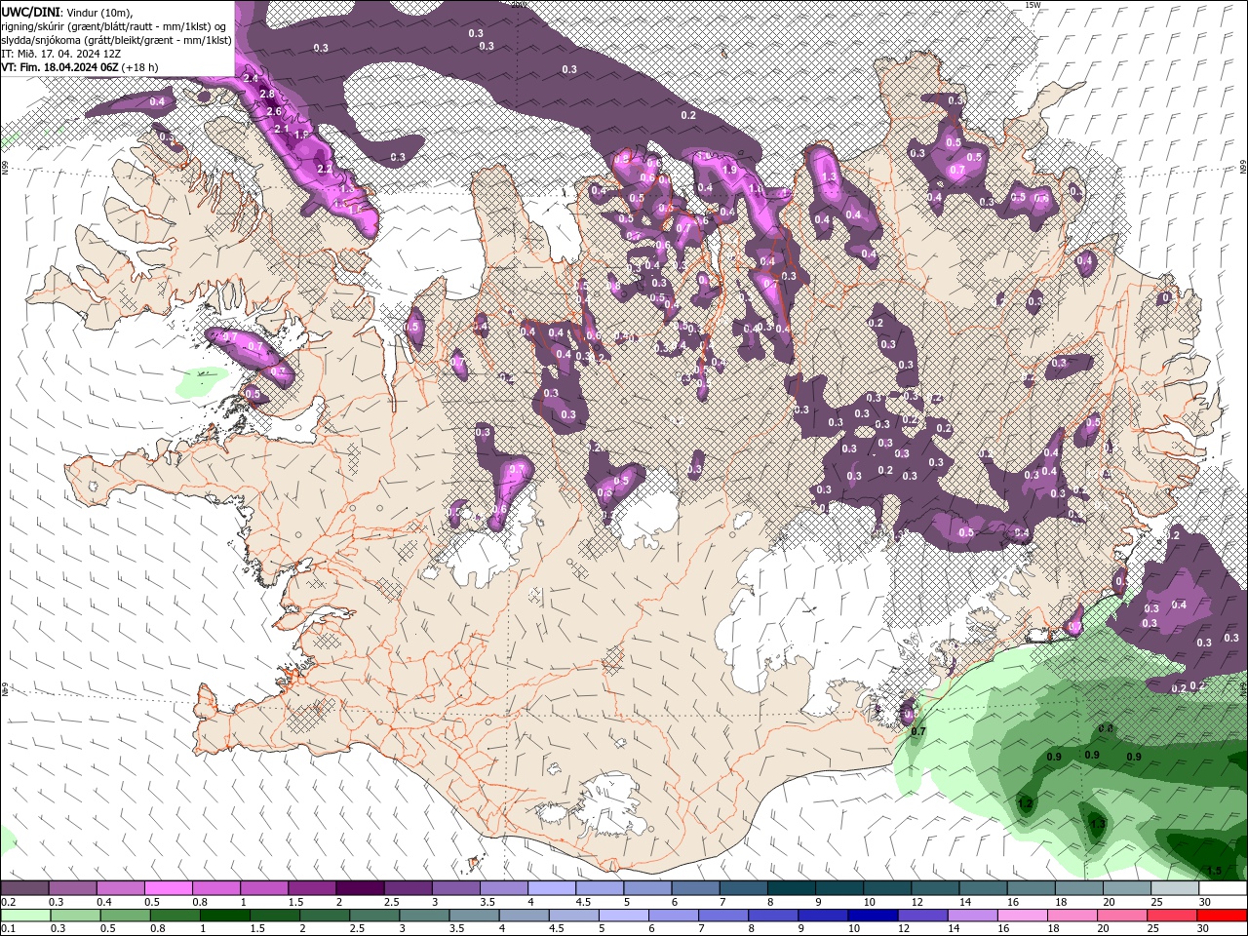Screen dimensions: 1248x936
Task: Pick the upper legend swatch between 18 and 20
Action: (1078, 888)
